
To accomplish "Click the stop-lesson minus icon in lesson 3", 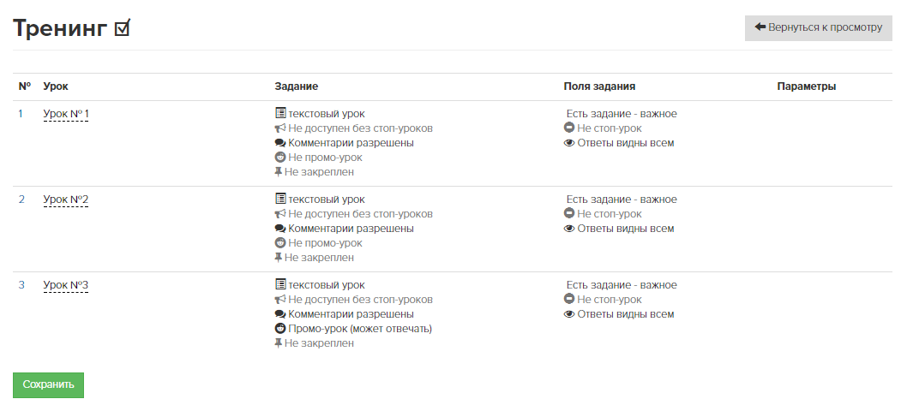I will pyautogui.click(x=569, y=300).
